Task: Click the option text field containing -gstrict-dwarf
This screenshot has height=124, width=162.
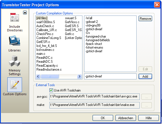Action: [x=110, y=77]
